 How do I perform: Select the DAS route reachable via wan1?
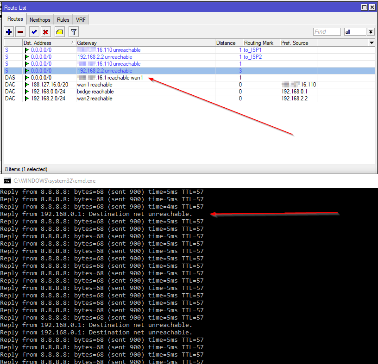coord(189,78)
